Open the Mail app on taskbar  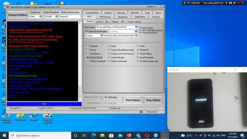coord(120,136)
